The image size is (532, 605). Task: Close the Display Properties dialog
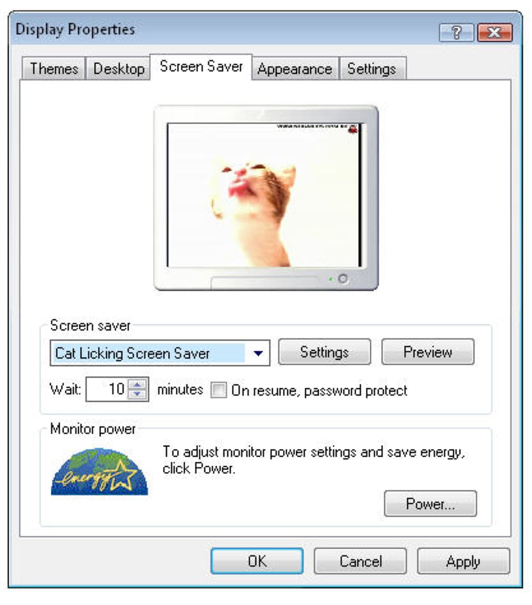(494, 32)
